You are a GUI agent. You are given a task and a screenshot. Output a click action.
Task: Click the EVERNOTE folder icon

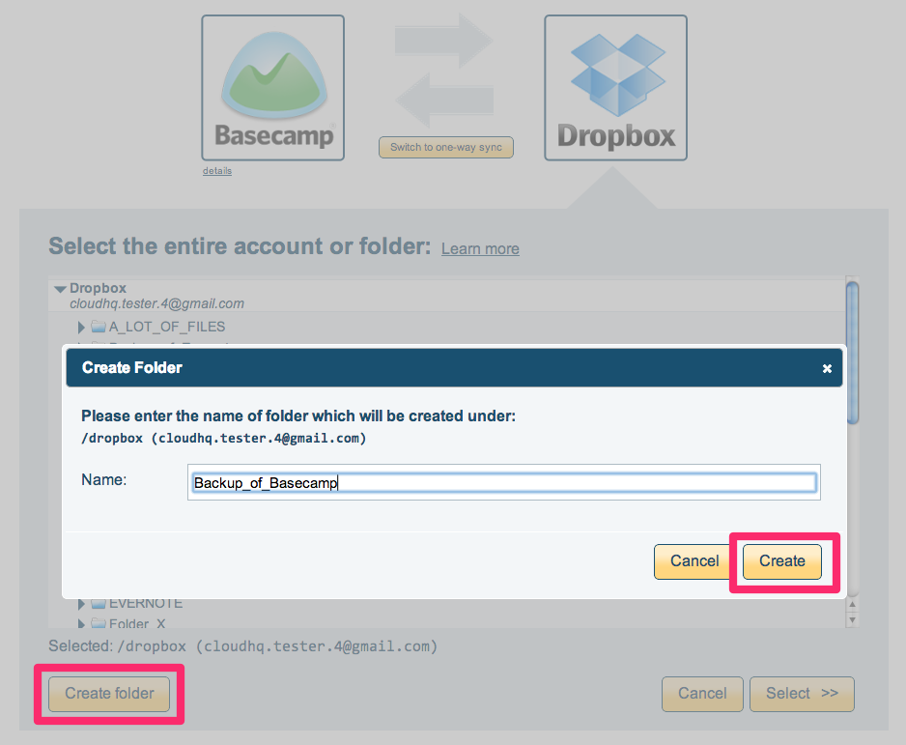pyautogui.click(x=99, y=604)
